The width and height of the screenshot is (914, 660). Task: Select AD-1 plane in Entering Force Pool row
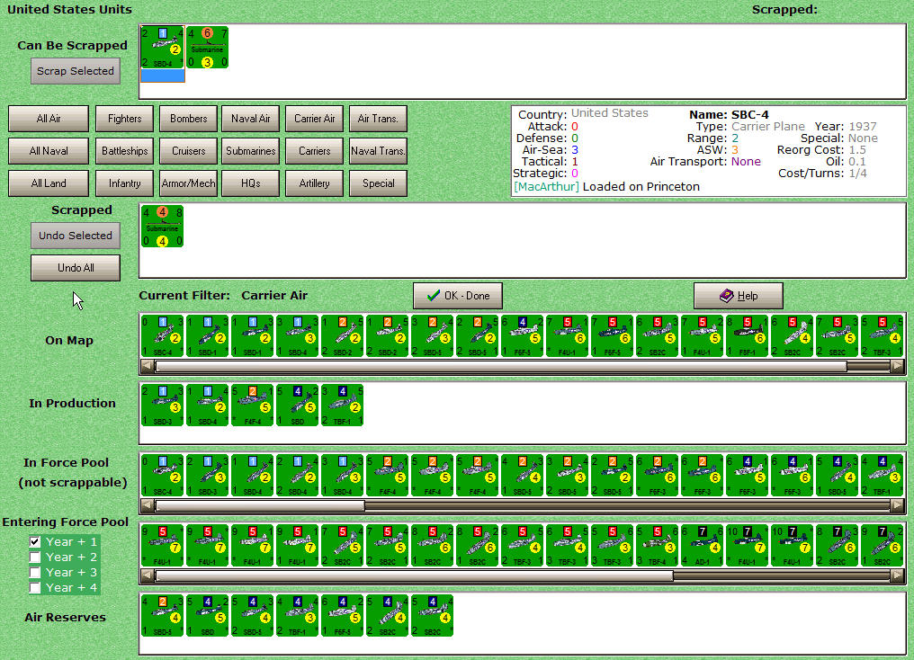(x=703, y=546)
